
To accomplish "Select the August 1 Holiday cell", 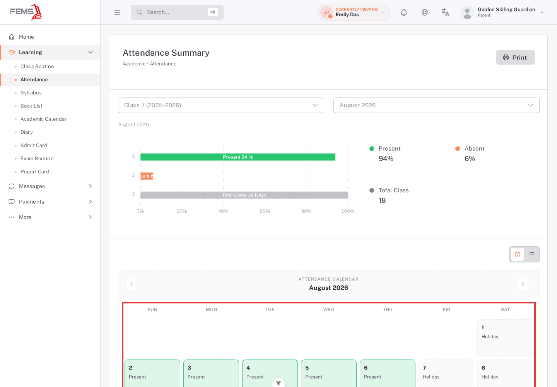I will [x=505, y=338].
